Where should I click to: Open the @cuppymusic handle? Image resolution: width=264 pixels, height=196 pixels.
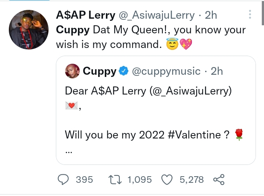coord(166,71)
